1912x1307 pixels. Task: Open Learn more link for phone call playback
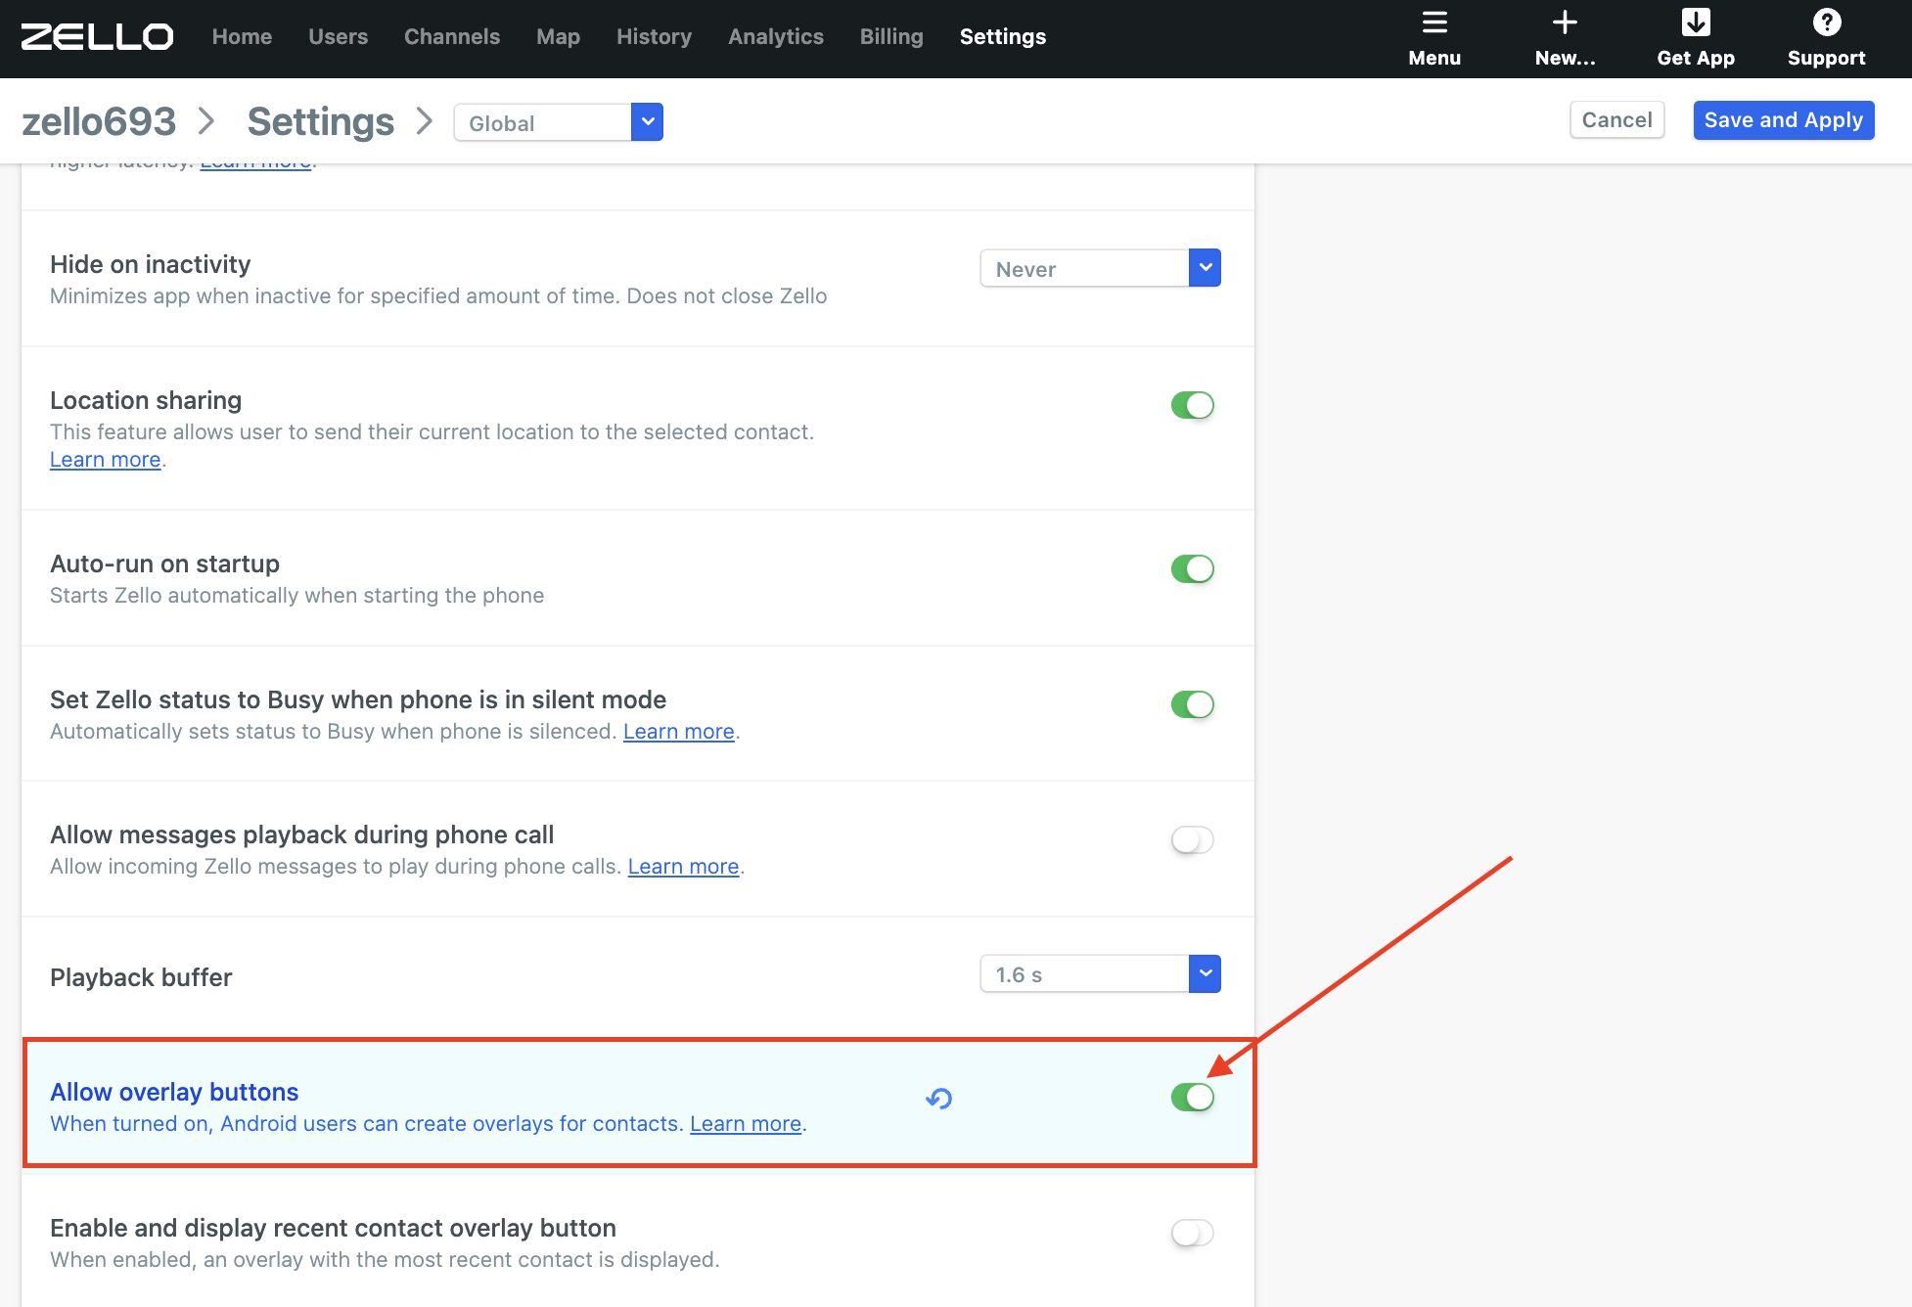(x=683, y=866)
